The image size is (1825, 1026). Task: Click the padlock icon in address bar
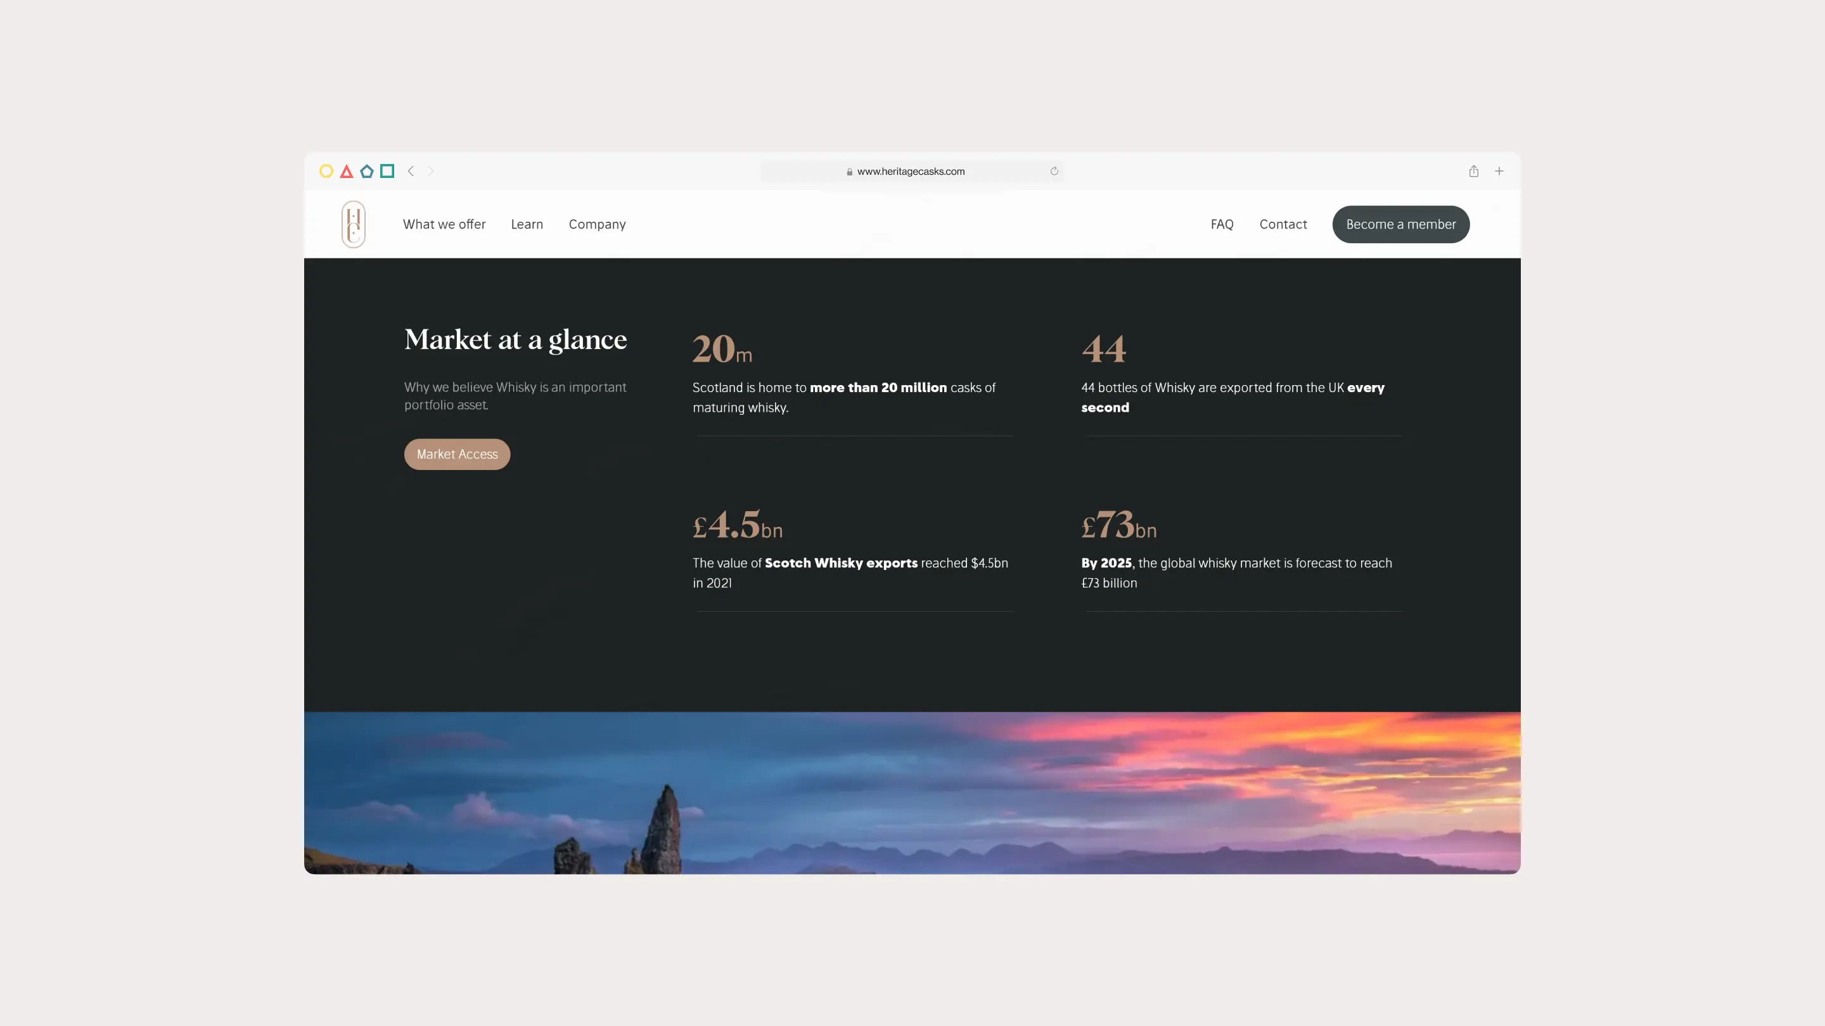tap(849, 172)
